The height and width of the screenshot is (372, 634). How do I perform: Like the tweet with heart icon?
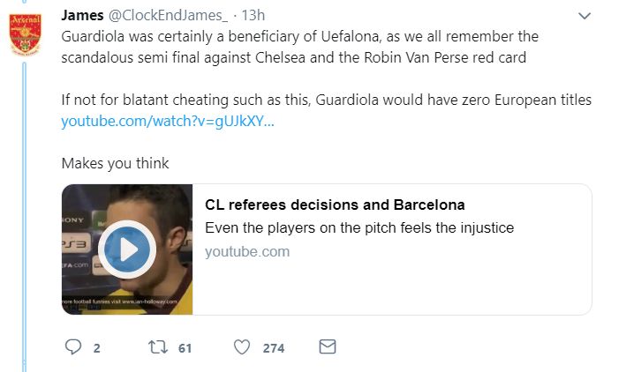pos(242,347)
